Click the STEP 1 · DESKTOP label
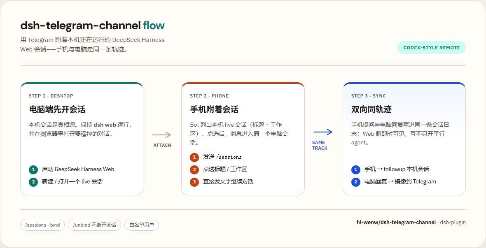This screenshot has width=486, height=248. [x=51, y=96]
